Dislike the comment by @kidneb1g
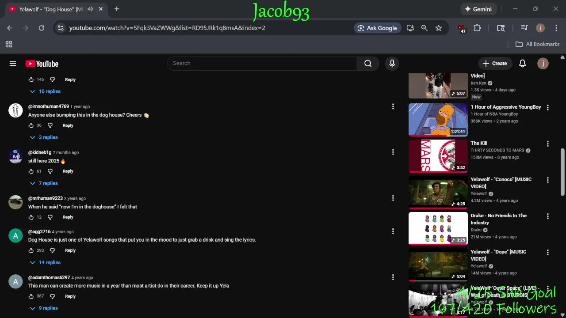This screenshot has height=318, width=566. (50, 171)
